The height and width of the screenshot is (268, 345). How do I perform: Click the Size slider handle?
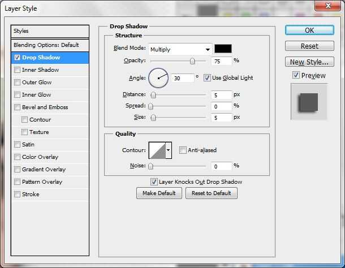pyautogui.click(x=153, y=118)
